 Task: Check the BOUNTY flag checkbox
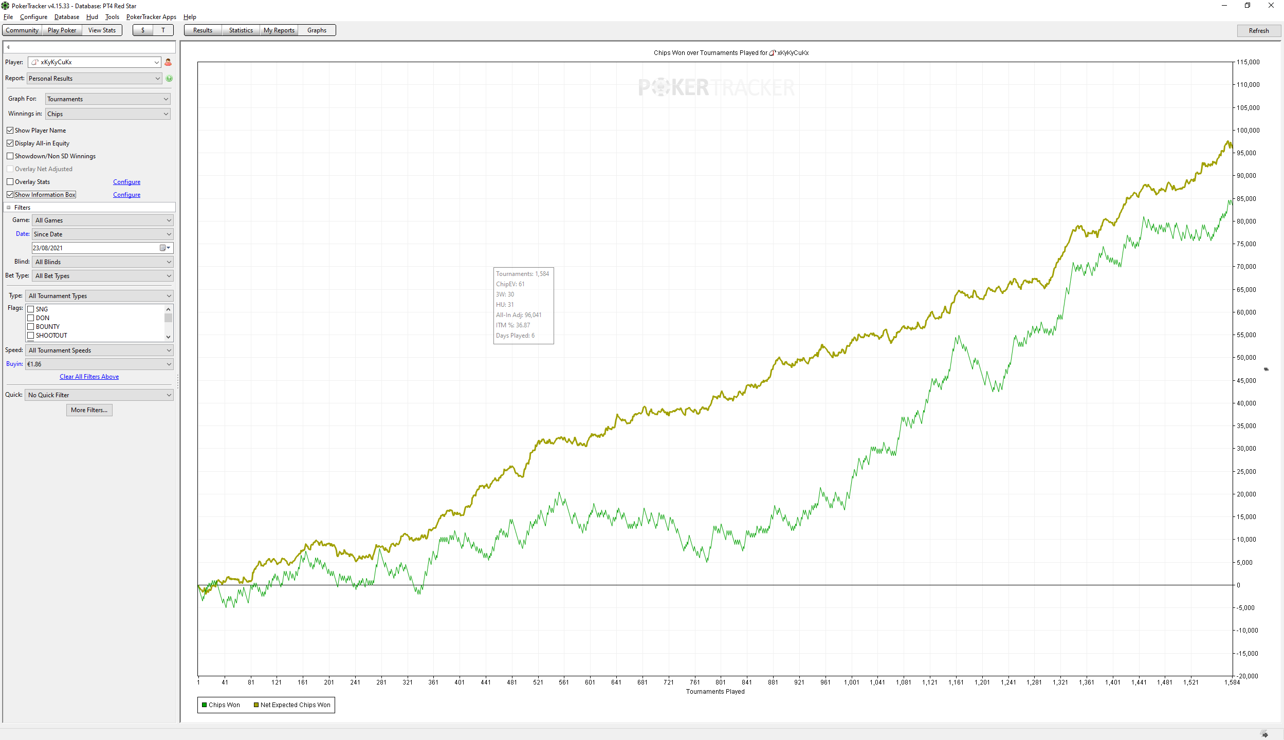coord(31,327)
